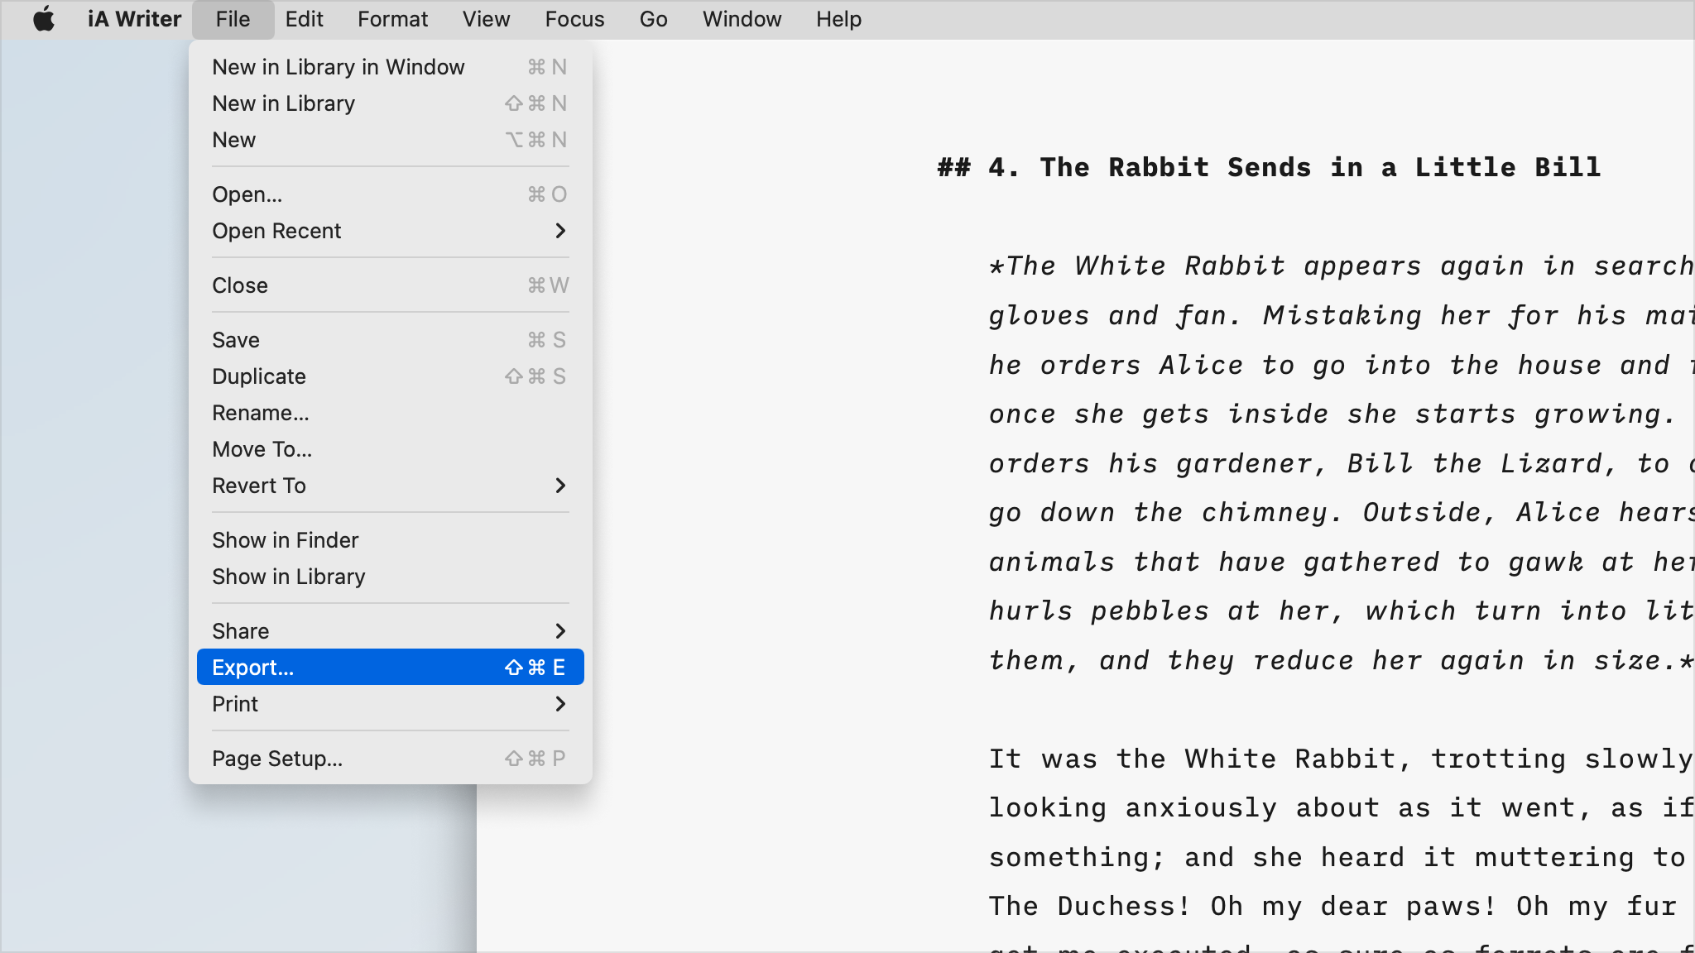
Task: Choose Page Setup... menu item
Action: click(x=390, y=759)
